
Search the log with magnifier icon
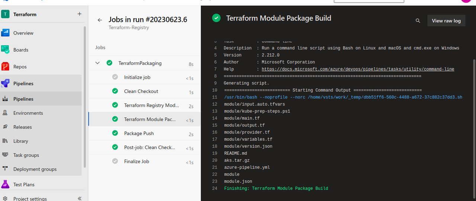[x=418, y=21]
